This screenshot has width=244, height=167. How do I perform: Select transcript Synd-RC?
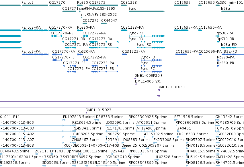pos(151,48)
